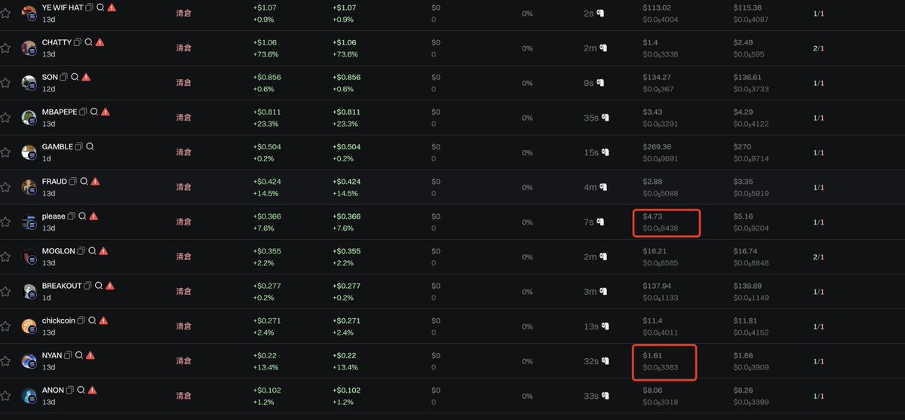This screenshot has width=905, height=420.
Task: Open the red warning icon beside MBAPEPE
Action: [x=106, y=112]
